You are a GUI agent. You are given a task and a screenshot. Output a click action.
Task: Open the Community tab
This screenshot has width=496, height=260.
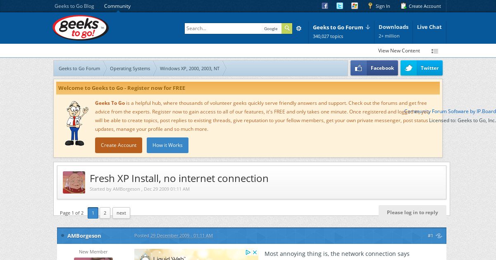click(x=117, y=6)
